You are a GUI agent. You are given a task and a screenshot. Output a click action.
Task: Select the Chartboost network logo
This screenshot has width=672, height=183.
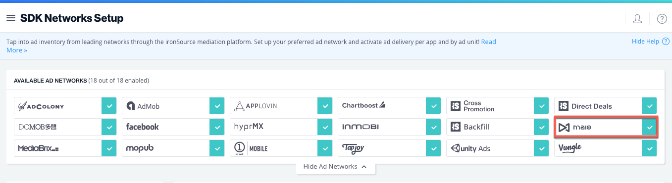click(x=363, y=105)
